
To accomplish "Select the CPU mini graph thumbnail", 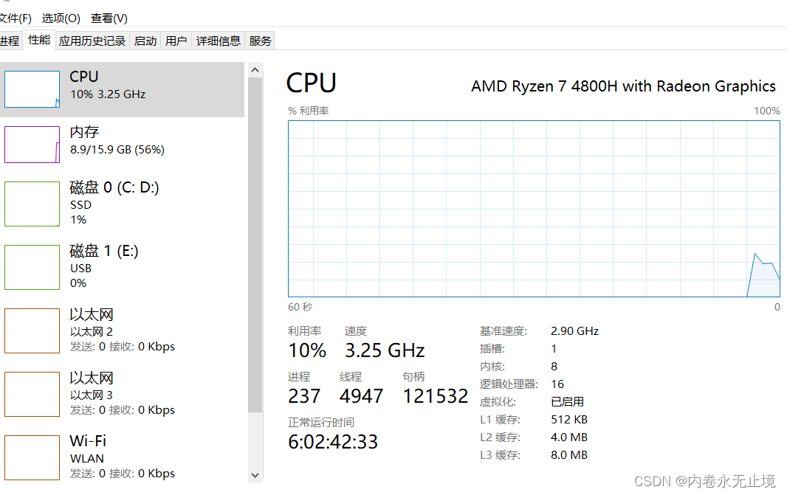I will (x=32, y=89).
